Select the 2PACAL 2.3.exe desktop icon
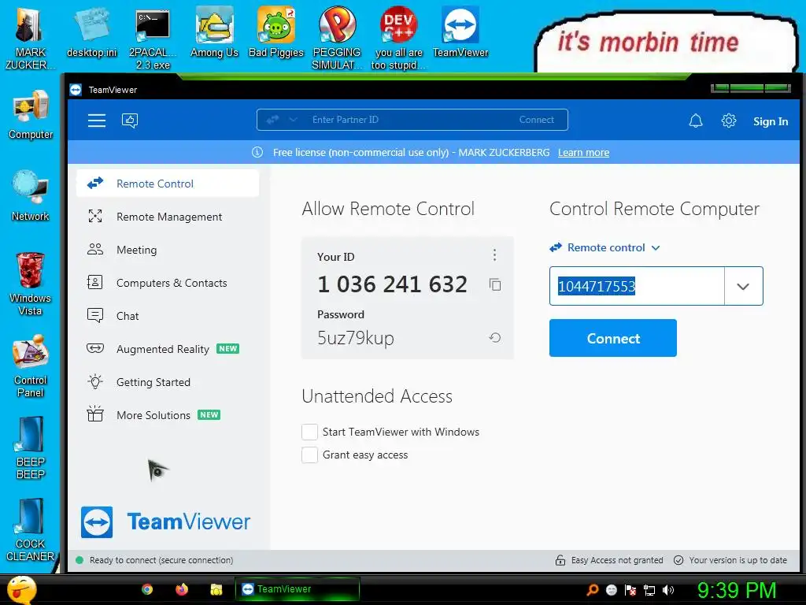This screenshot has height=605, width=806. click(153, 39)
